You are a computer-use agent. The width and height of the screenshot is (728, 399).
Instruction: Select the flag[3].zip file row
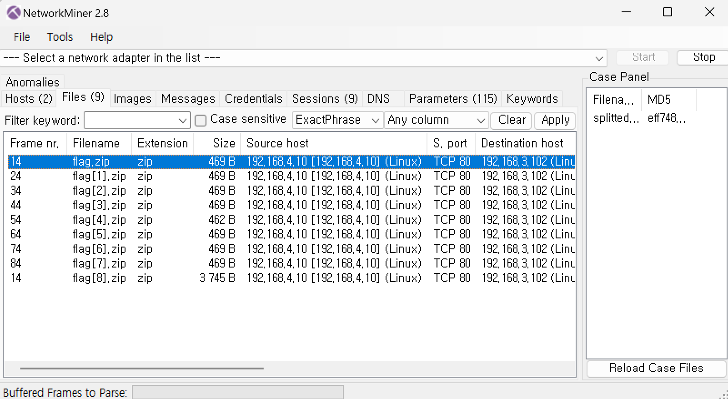point(291,205)
